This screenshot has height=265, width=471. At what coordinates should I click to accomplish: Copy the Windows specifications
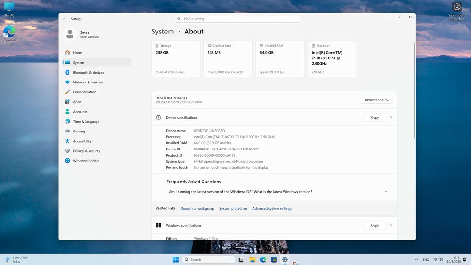click(x=374, y=225)
